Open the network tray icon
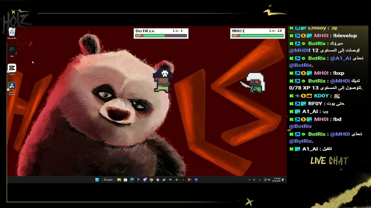 [265, 180]
